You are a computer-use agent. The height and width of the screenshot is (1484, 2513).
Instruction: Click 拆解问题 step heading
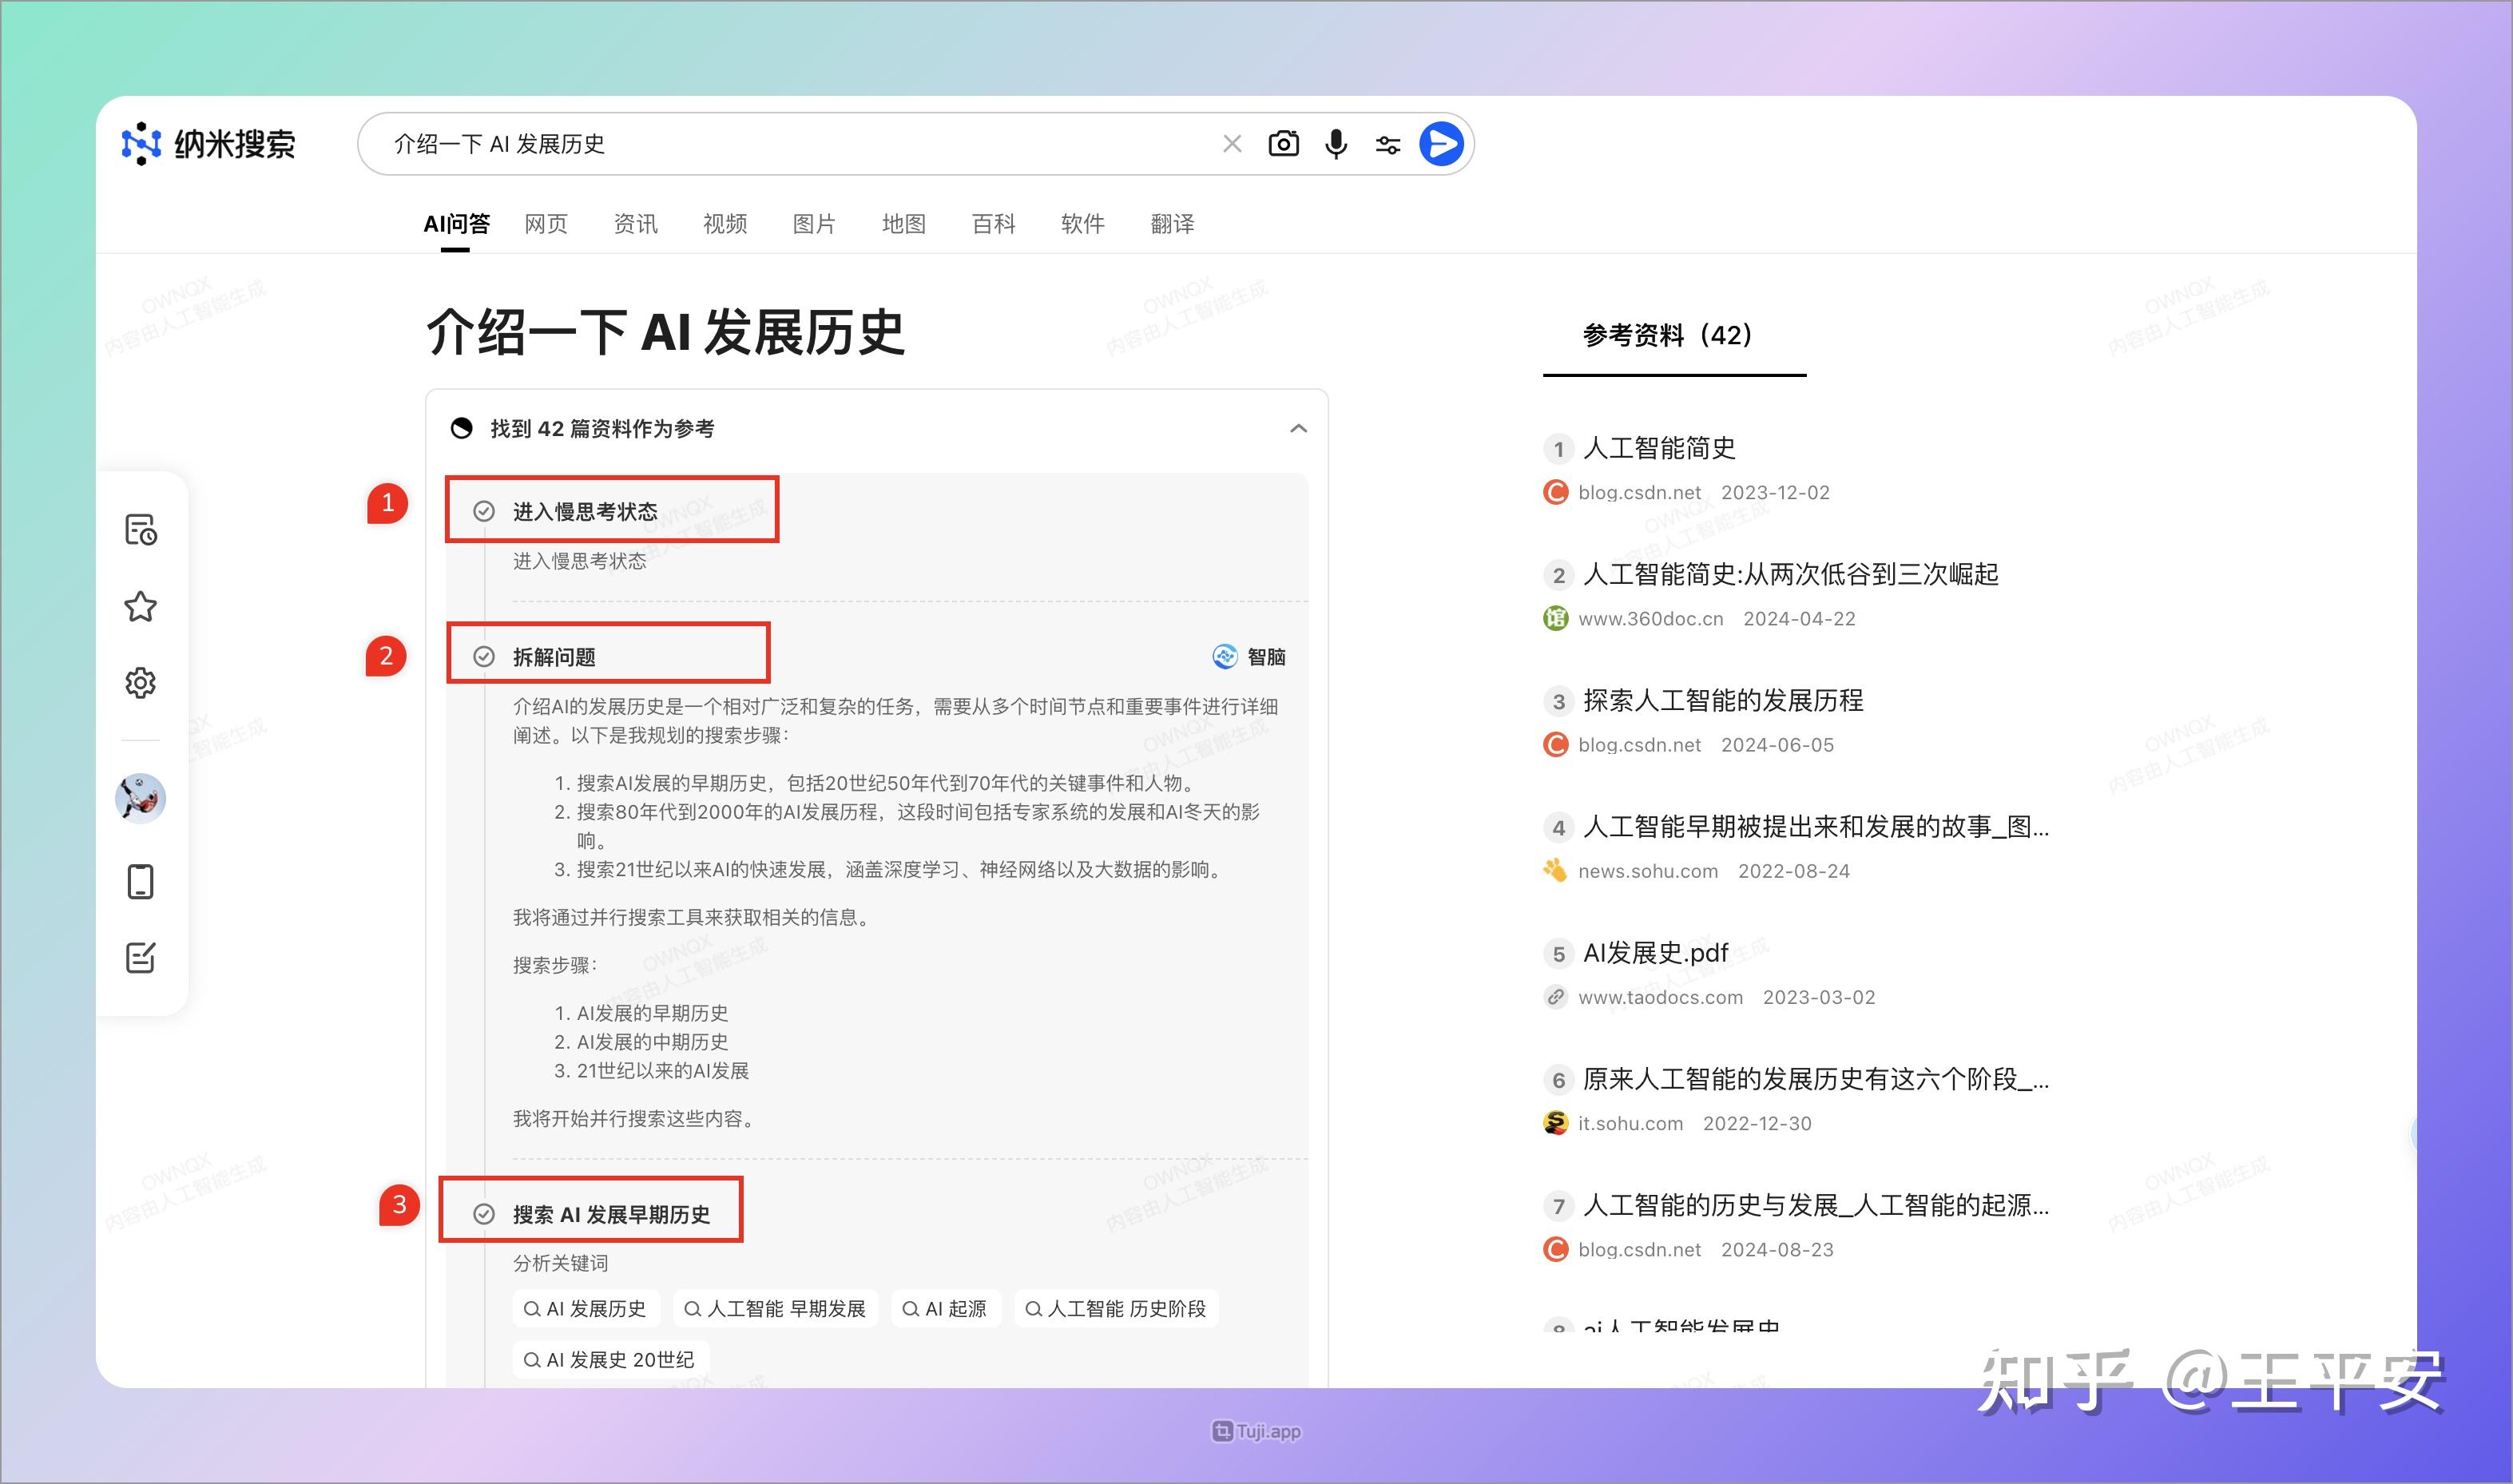tap(554, 657)
